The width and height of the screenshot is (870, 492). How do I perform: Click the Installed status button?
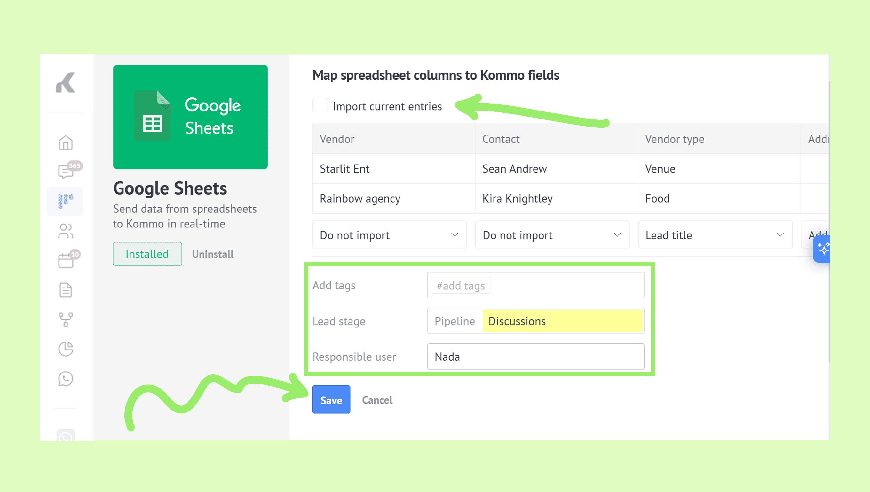pos(147,254)
